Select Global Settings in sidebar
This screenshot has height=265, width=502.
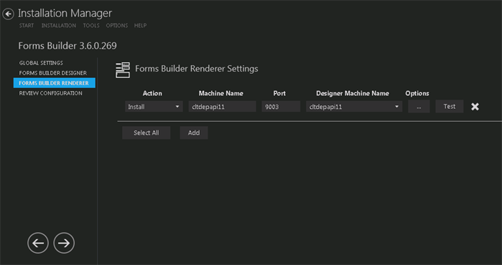point(41,63)
